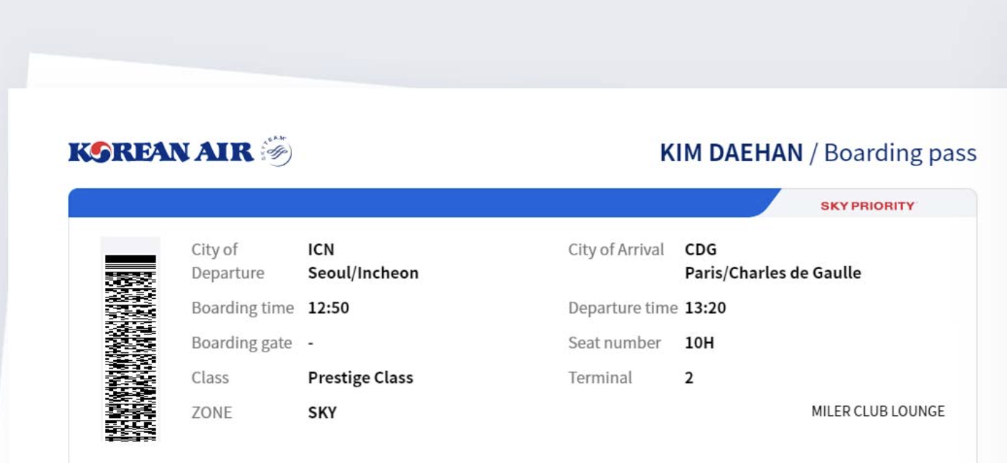Click seat number 10H

[699, 343]
